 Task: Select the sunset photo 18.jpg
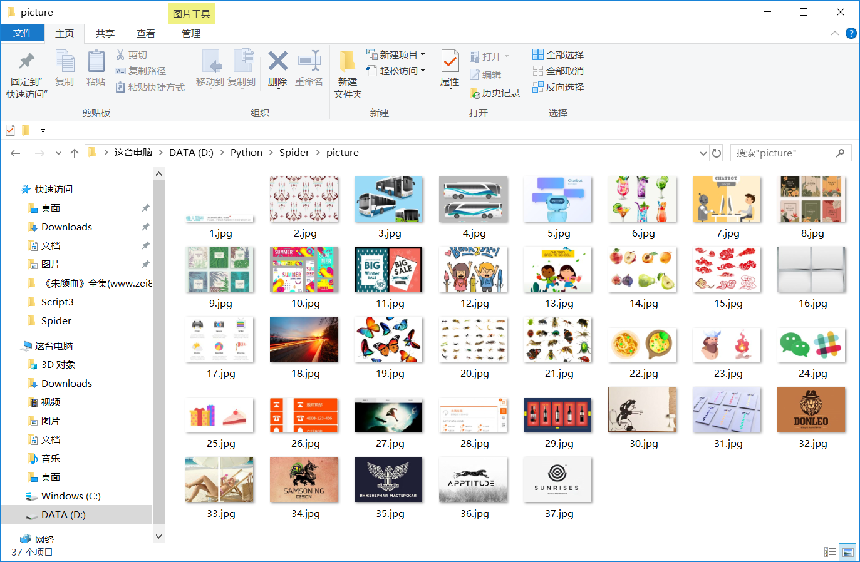(x=304, y=339)
